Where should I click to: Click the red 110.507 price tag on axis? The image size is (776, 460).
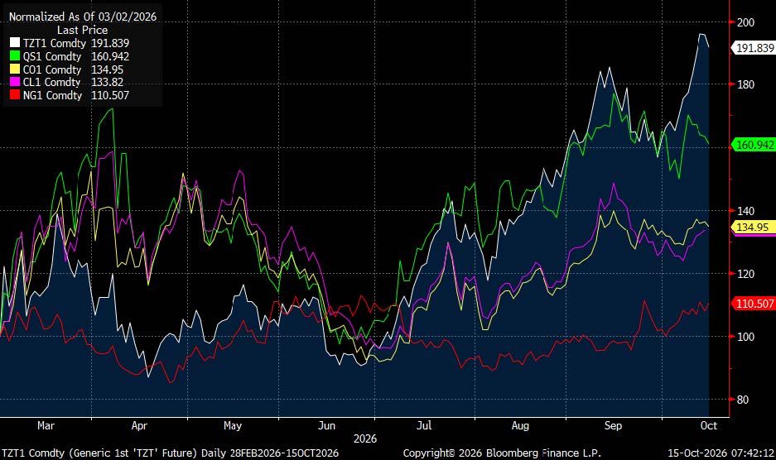click(754, 304)
